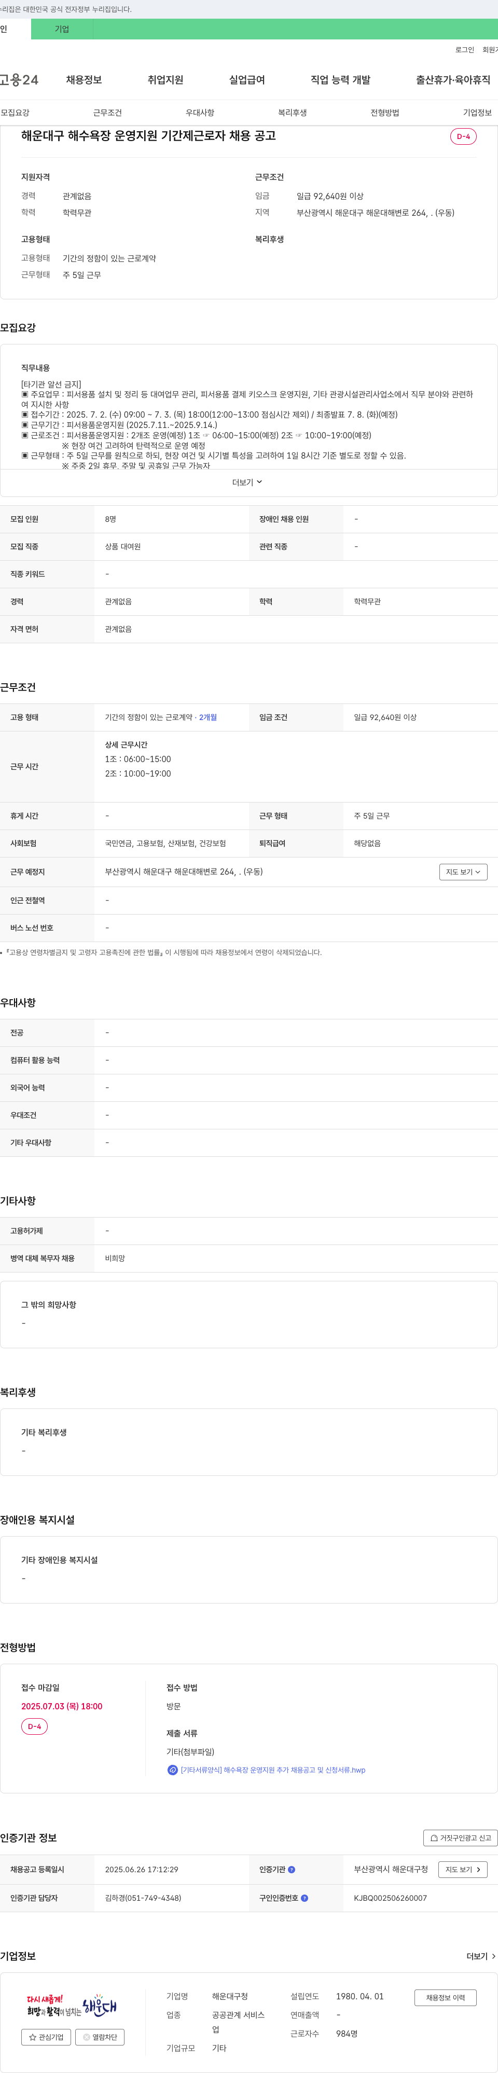
Task: Click the 2개월 contract period text
Action: pyautogui.click(x=208, y=717)
